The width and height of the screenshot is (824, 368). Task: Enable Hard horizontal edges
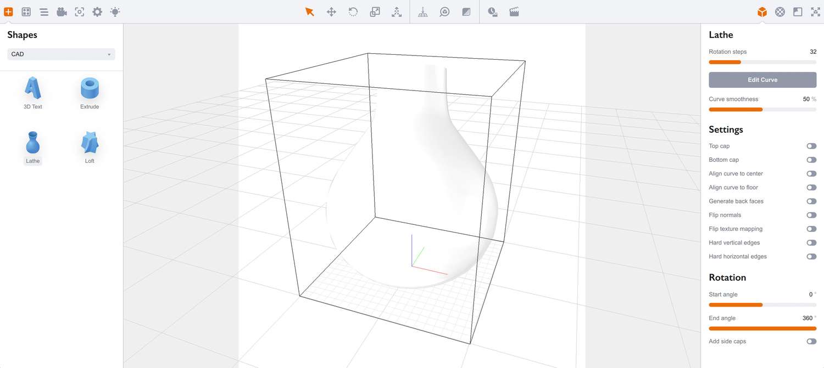click(811, 256)
